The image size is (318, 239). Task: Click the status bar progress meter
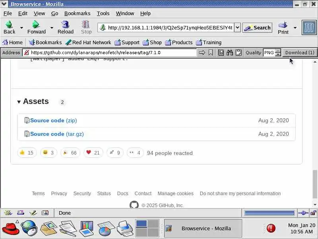pos(270,213)
